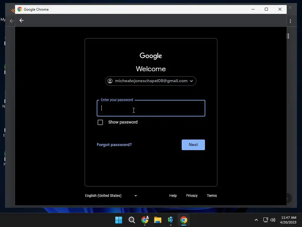Click the Forgot password? link
302x227 pixels.
pyautogui.click(x=114, y=145)
